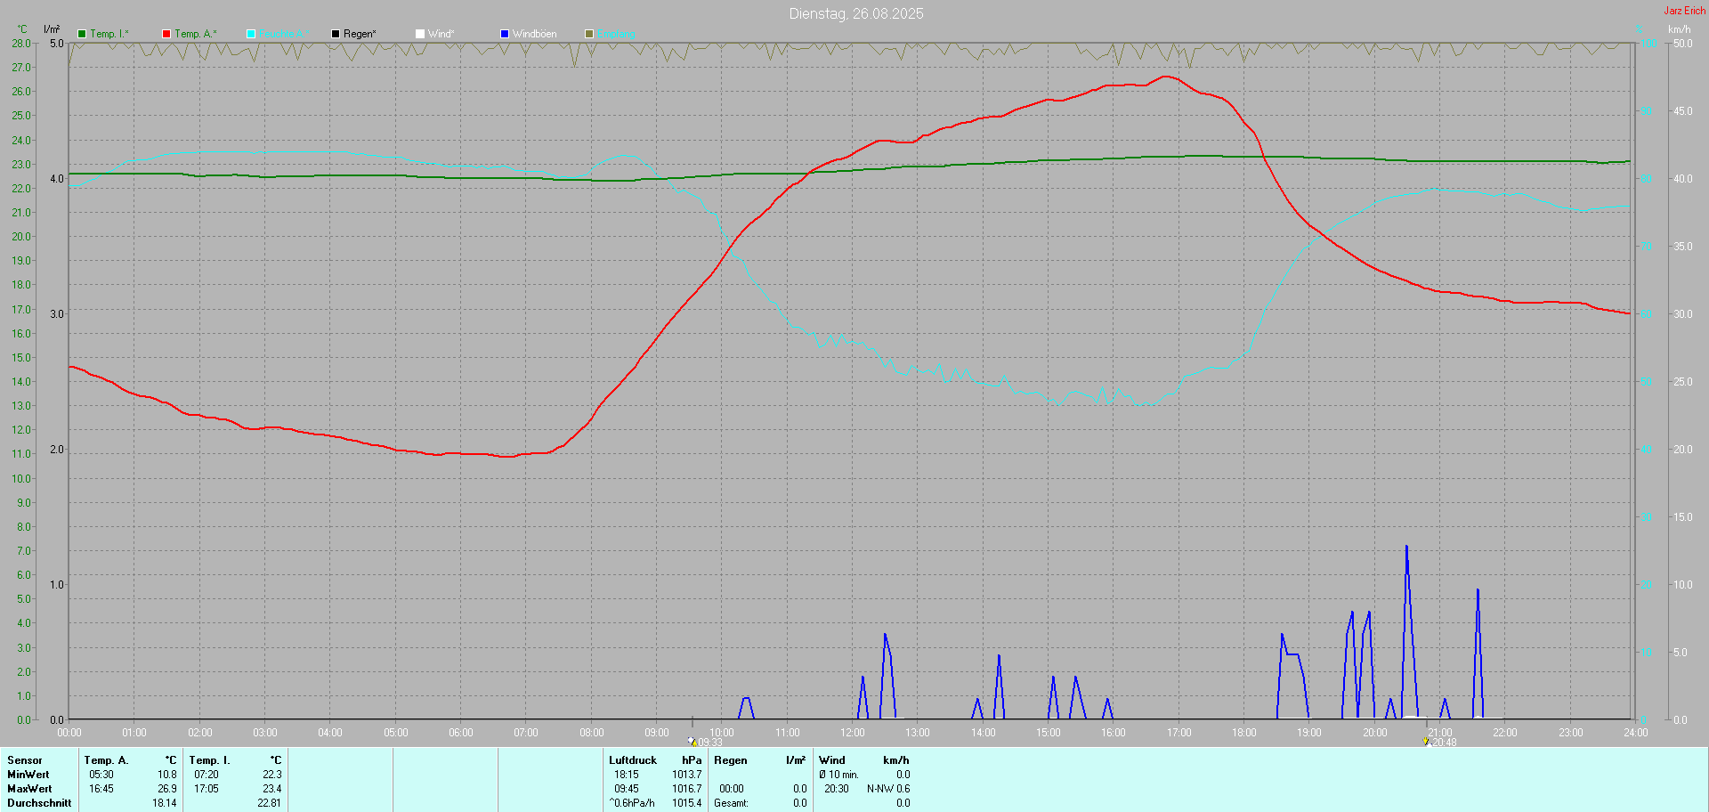Click the olive Empfang legend swatch
The image size is (1709, 812).
point(589,34)
